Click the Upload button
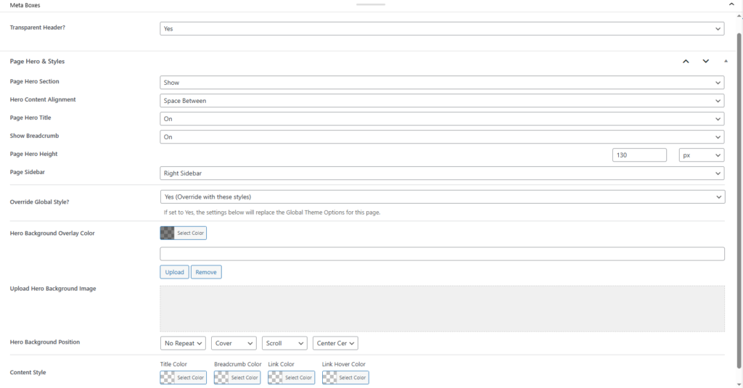The height and width of the screenshot is (388, 743). (174, 272)
